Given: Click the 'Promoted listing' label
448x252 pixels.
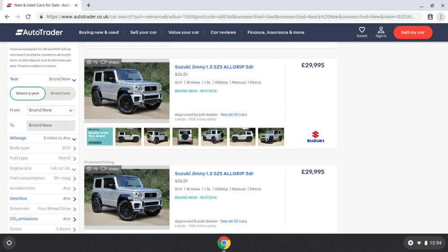Looking at the screenshot, I should (99, 162).
